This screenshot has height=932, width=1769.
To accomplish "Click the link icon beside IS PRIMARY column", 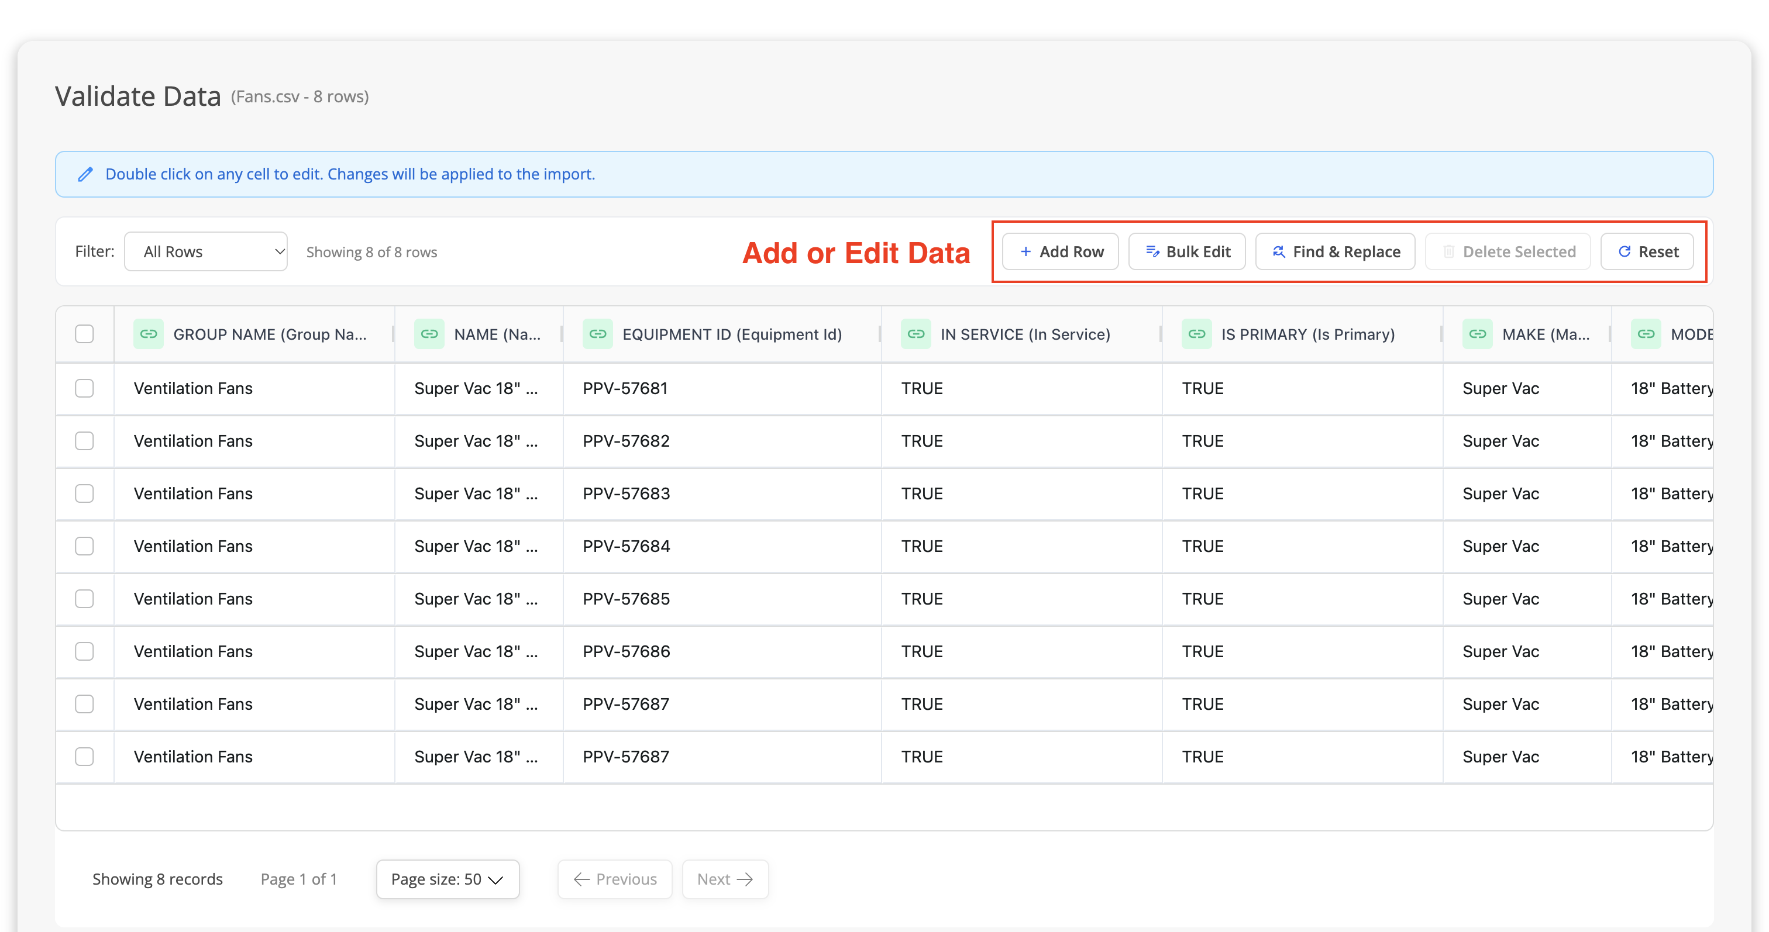I will [1197, 334].
